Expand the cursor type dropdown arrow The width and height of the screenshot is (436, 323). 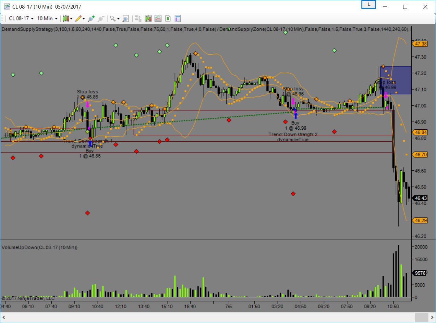click(x=118, y=18)
